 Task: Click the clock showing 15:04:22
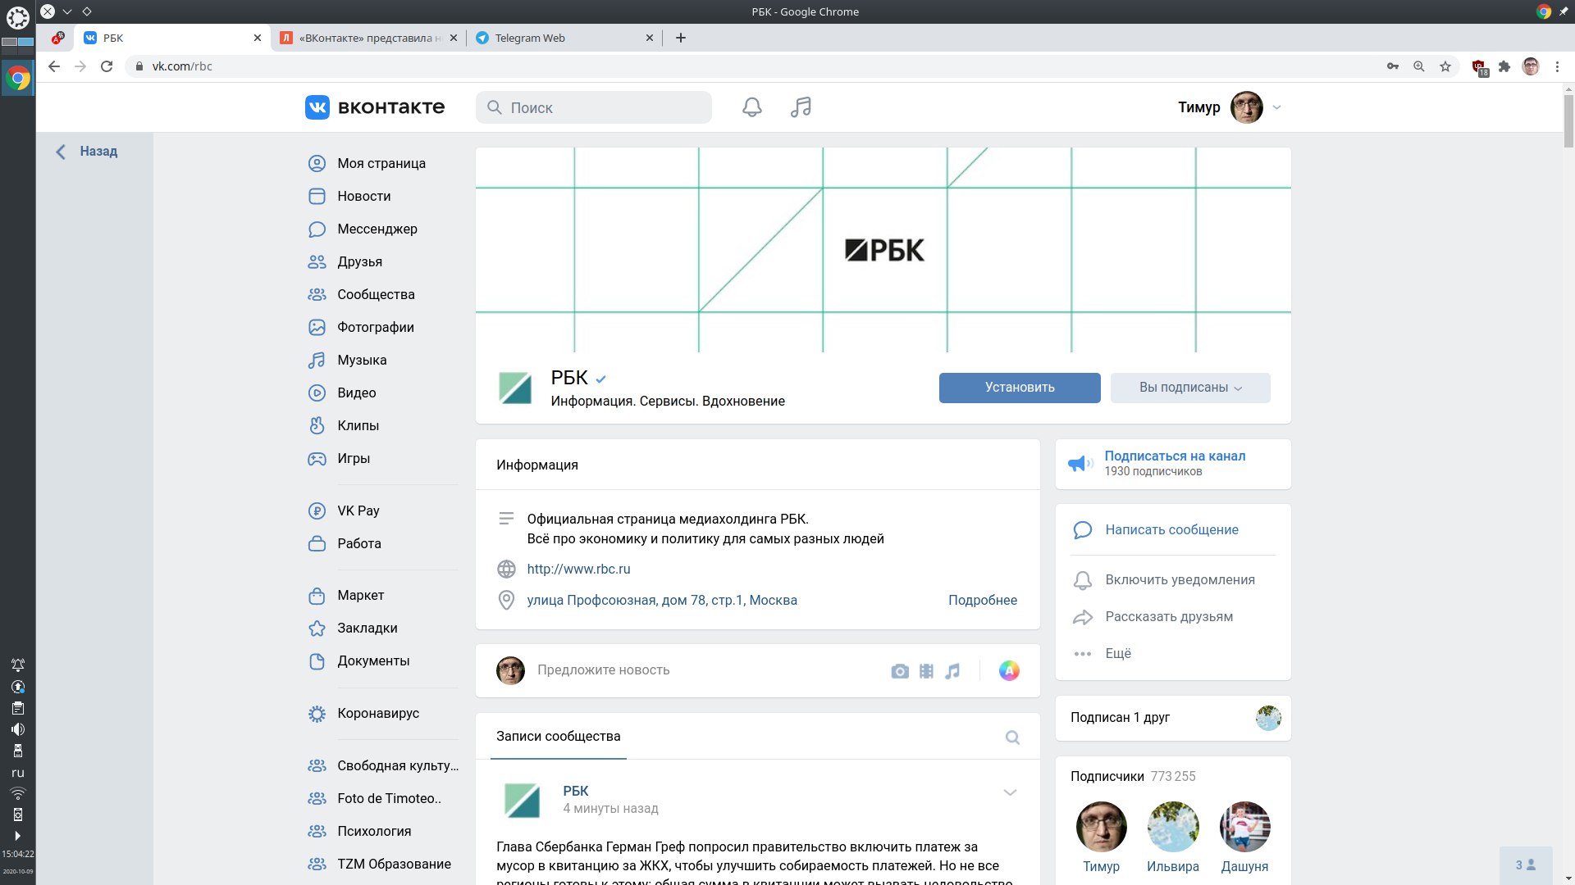pyautogui.click(x=17, y=854)
